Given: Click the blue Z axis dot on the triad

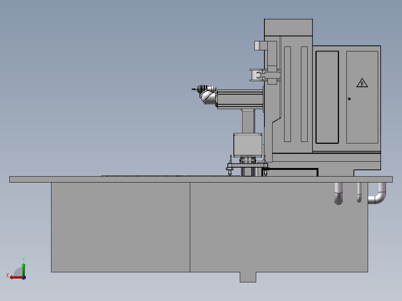Looking at the screenshot, I should click(24, 278).
